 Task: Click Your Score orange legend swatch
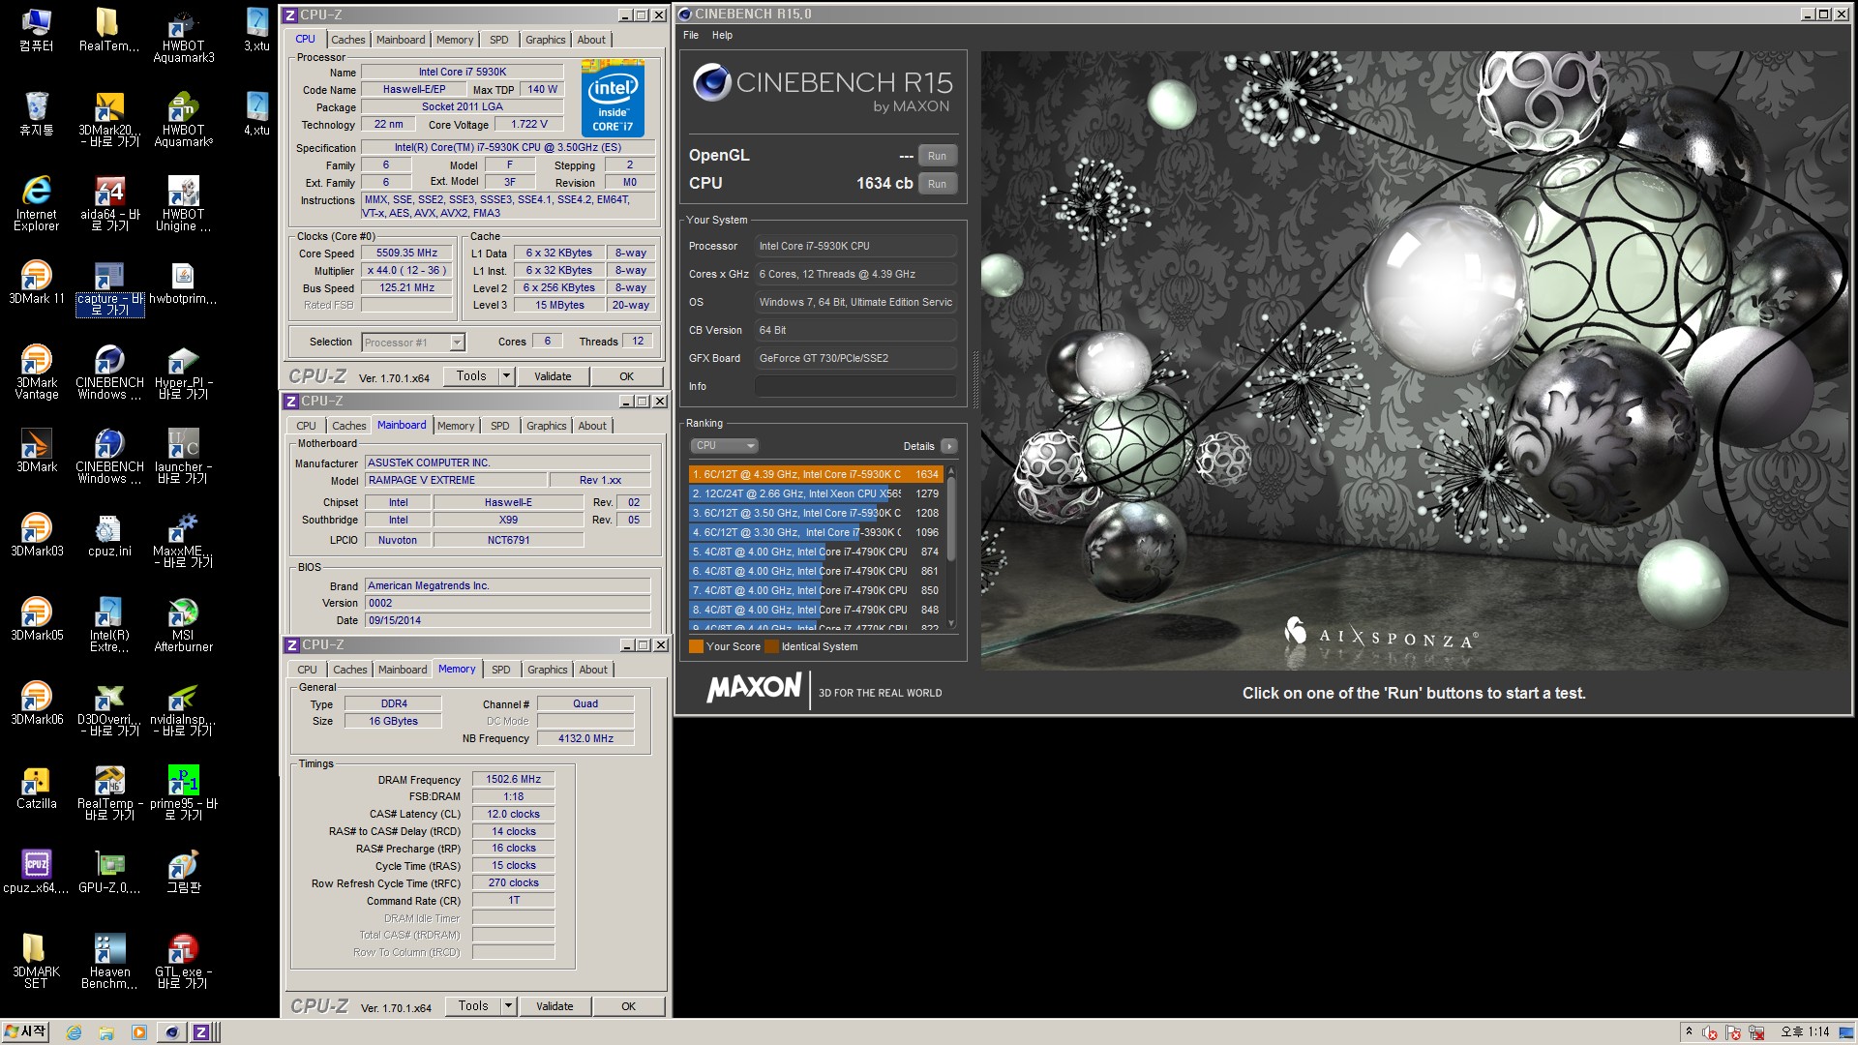[696, 646]
